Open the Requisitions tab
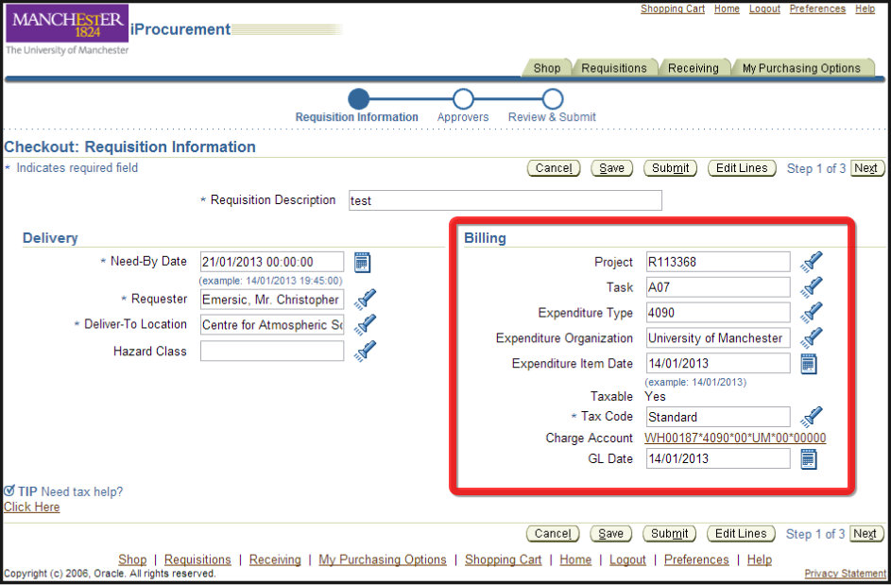Image resolution: width=891 pixels, height=585 pixels. [x=614, y=68]
